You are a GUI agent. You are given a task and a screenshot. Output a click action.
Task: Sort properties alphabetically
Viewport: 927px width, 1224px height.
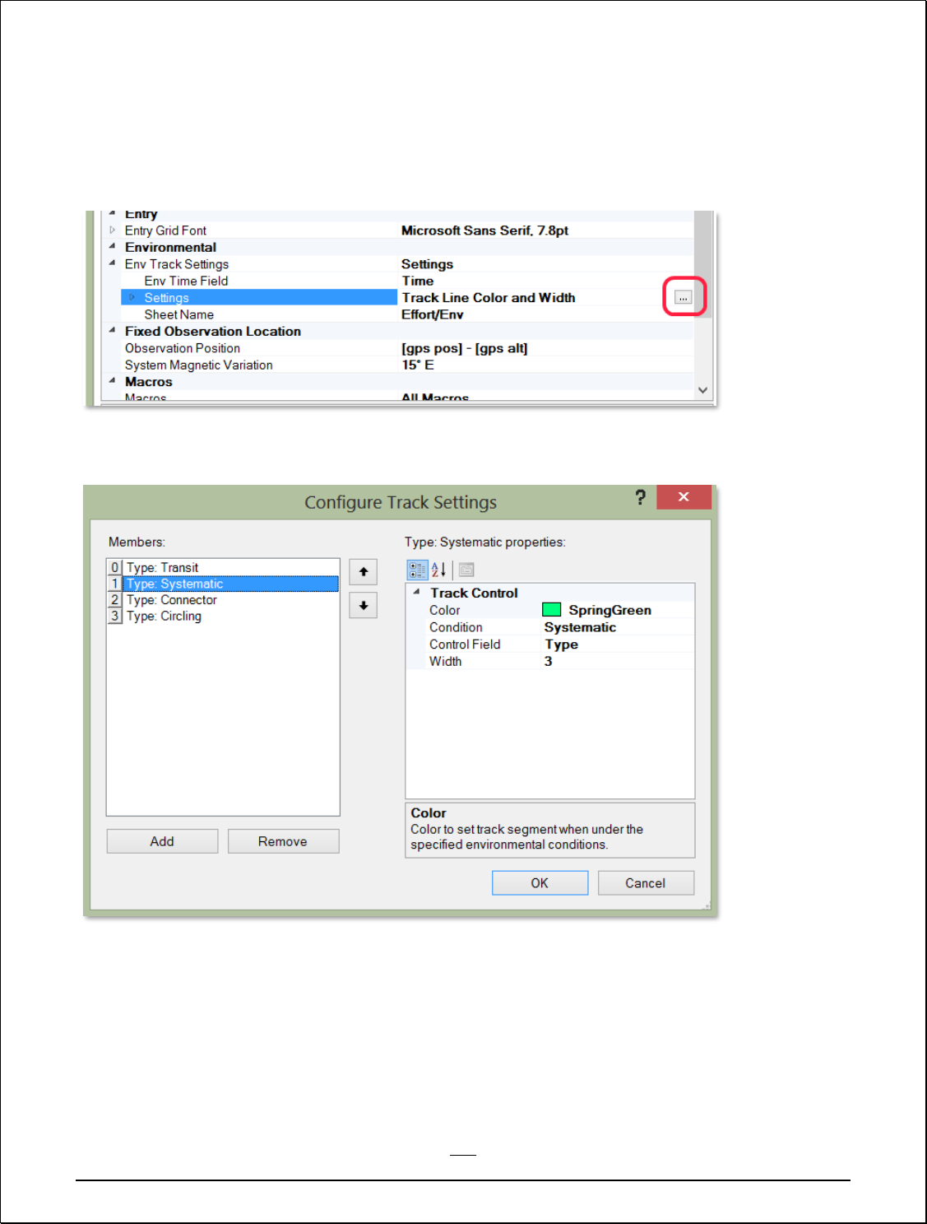pos(439,570)
